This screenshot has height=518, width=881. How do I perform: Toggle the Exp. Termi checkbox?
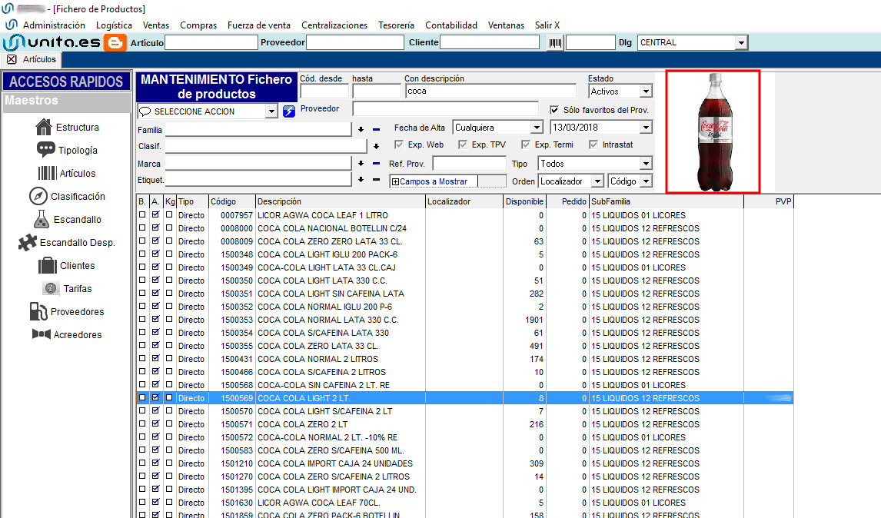(526, 144)
